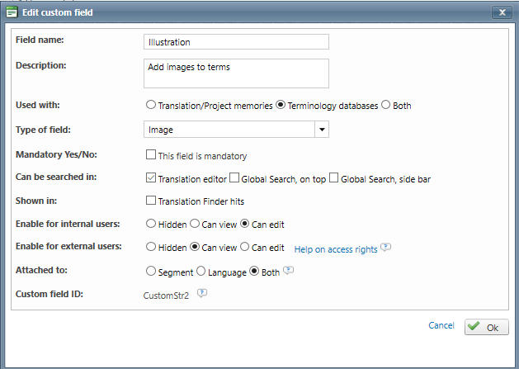The width and height of the screenshot is (519, 369).
Task: Click help icon beside CustomStr2 field ID
Action: [x=201, y=292]
